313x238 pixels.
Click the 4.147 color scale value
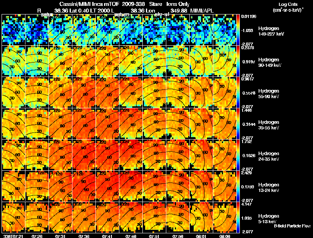pyautogui.click(x=247, y=204)
